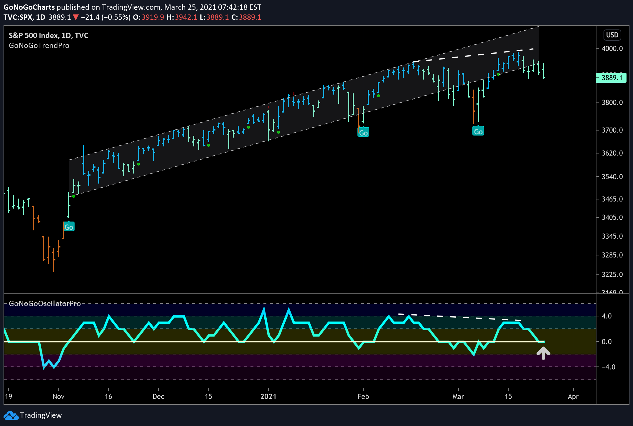
Task: Click the green dot near mid-March bars
Action: pos(498,74)
